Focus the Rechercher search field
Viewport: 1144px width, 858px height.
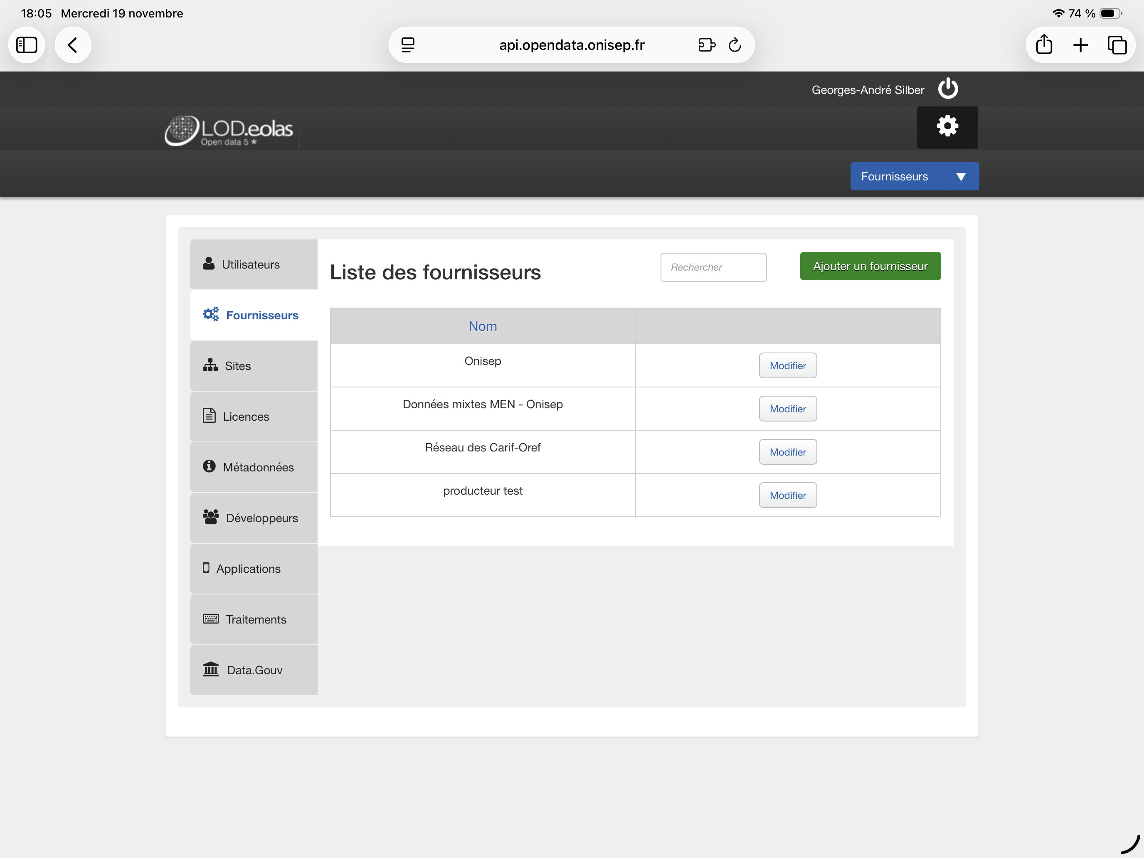713,267
